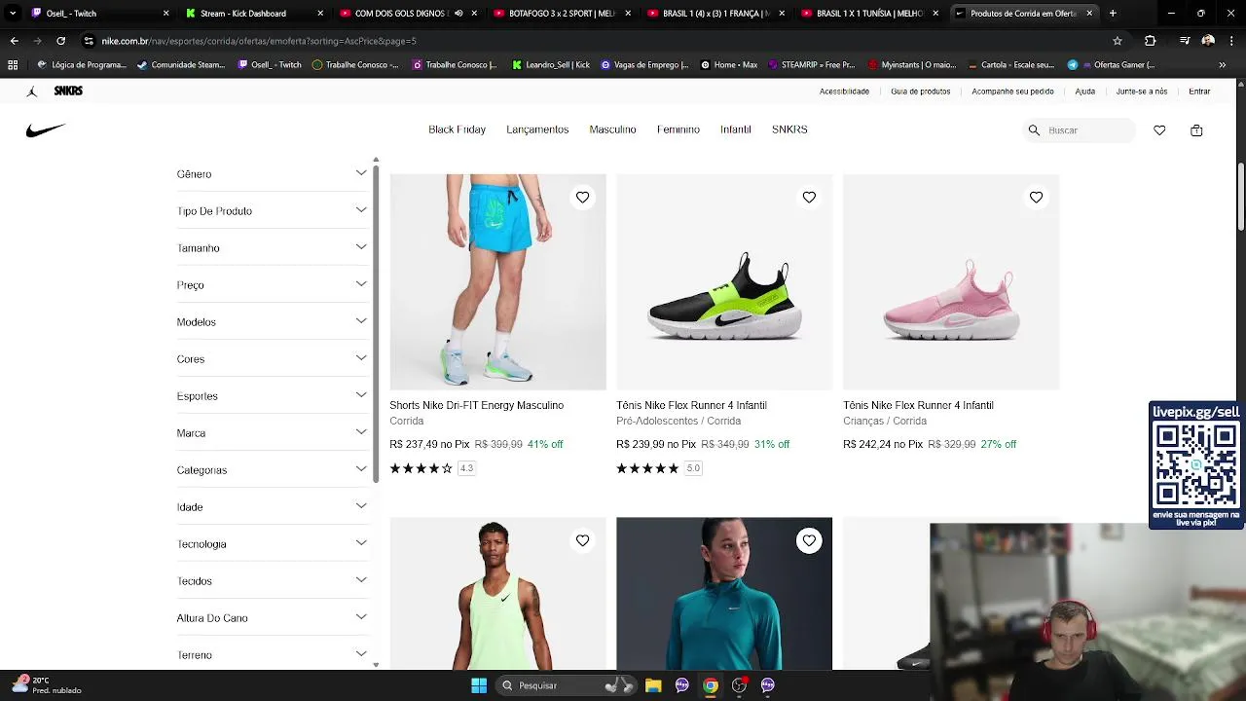
Task: Click the Buscar search field
Action: (1081, 130)
